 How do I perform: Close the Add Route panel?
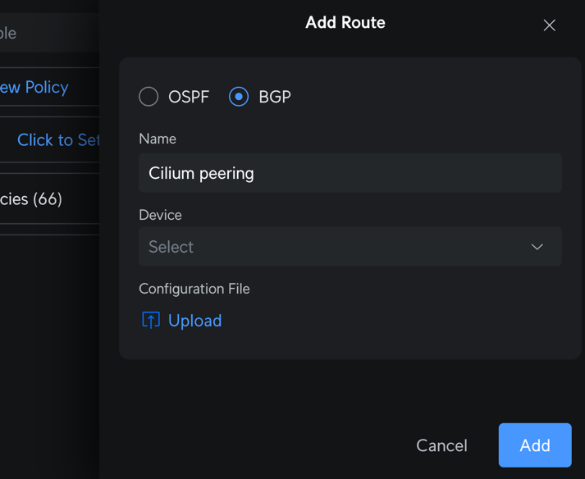pos(549,25)
